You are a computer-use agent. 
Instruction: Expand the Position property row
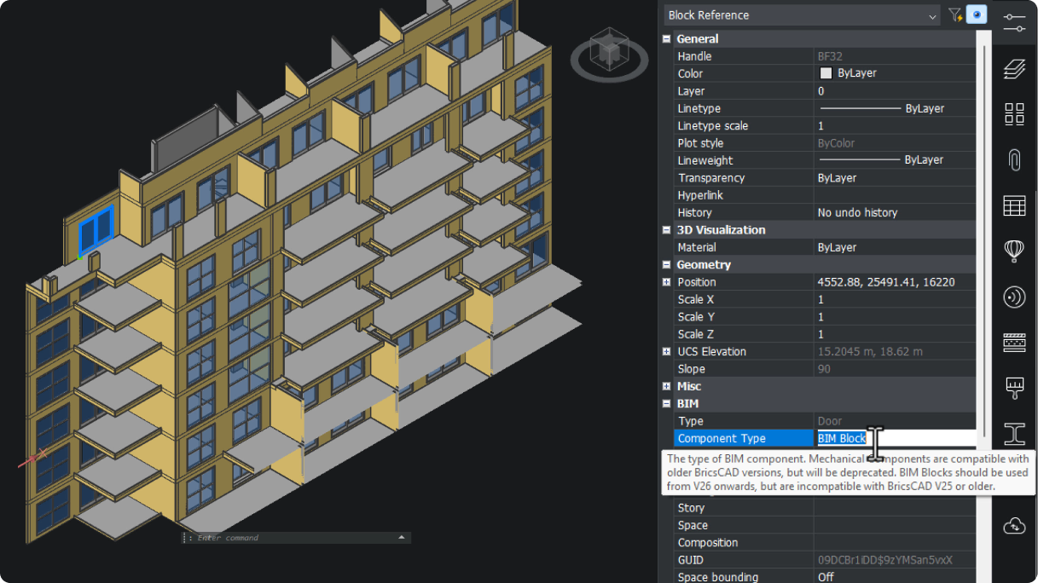(x=667, y=281)
